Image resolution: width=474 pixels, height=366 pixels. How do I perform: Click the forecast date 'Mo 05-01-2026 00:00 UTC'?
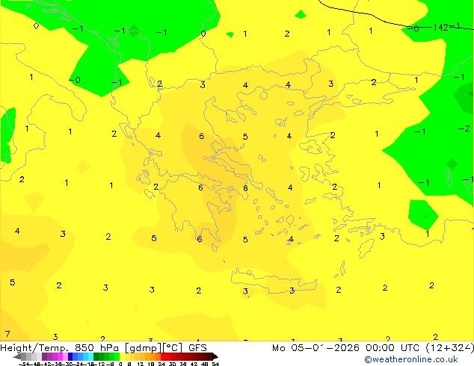click(347, 348)
